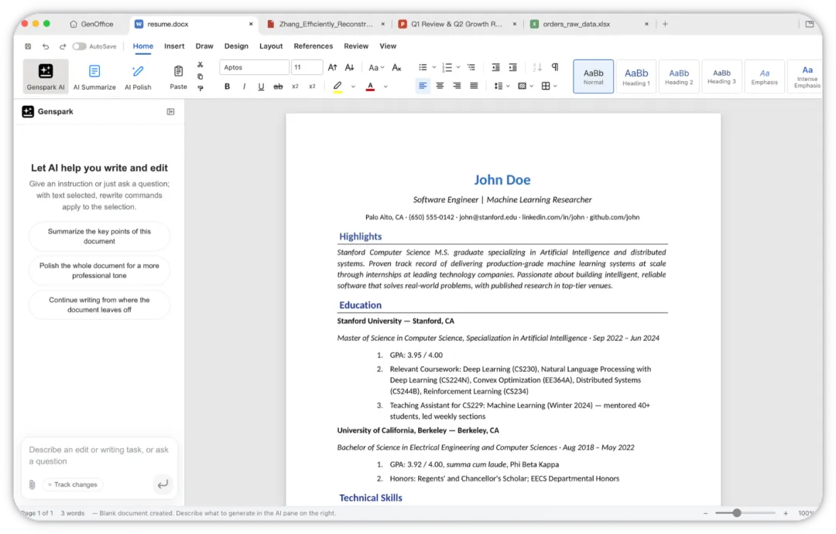Open the Genspark AI ribbon button
This screenshot has width=836, height=534.
click(x=46, y=77)
